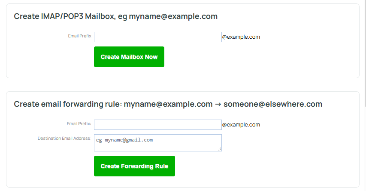Click the Email Prefix label in forwarding section
Screen dimensions: 366x191
[79, 124]
